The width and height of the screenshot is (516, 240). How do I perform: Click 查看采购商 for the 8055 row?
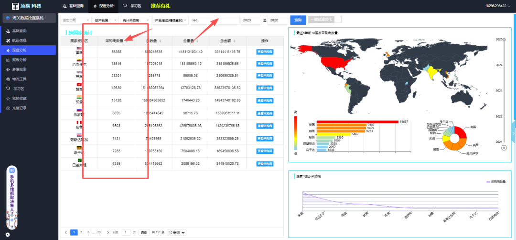265,113
